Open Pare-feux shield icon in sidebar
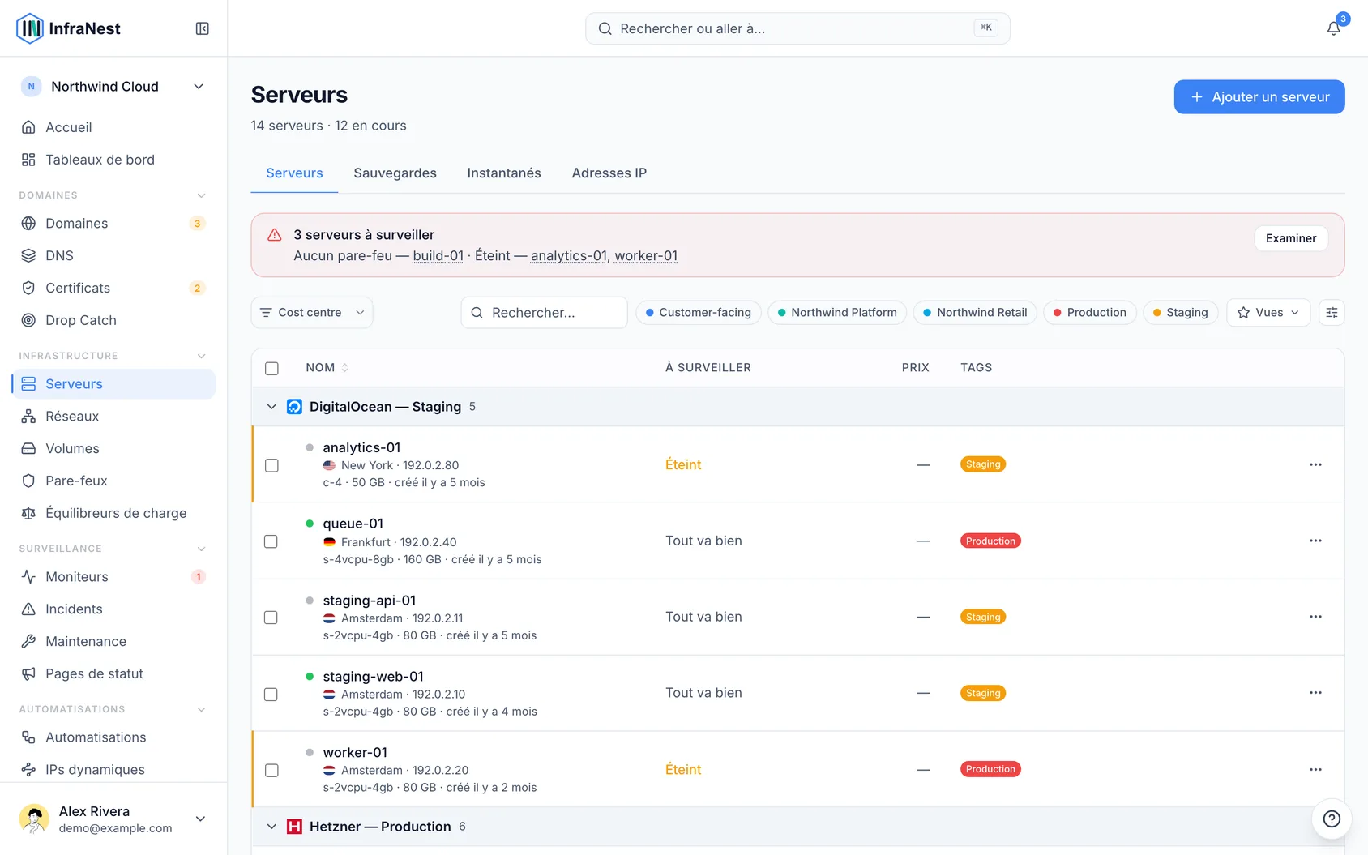The width and height of the screenshot is (1368, 855). click(28, 481)
